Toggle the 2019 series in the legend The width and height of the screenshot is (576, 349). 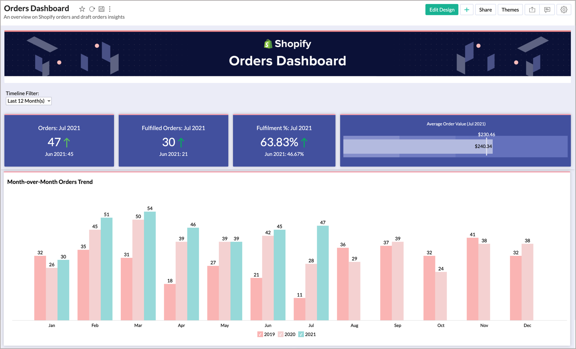pos(260,334)
